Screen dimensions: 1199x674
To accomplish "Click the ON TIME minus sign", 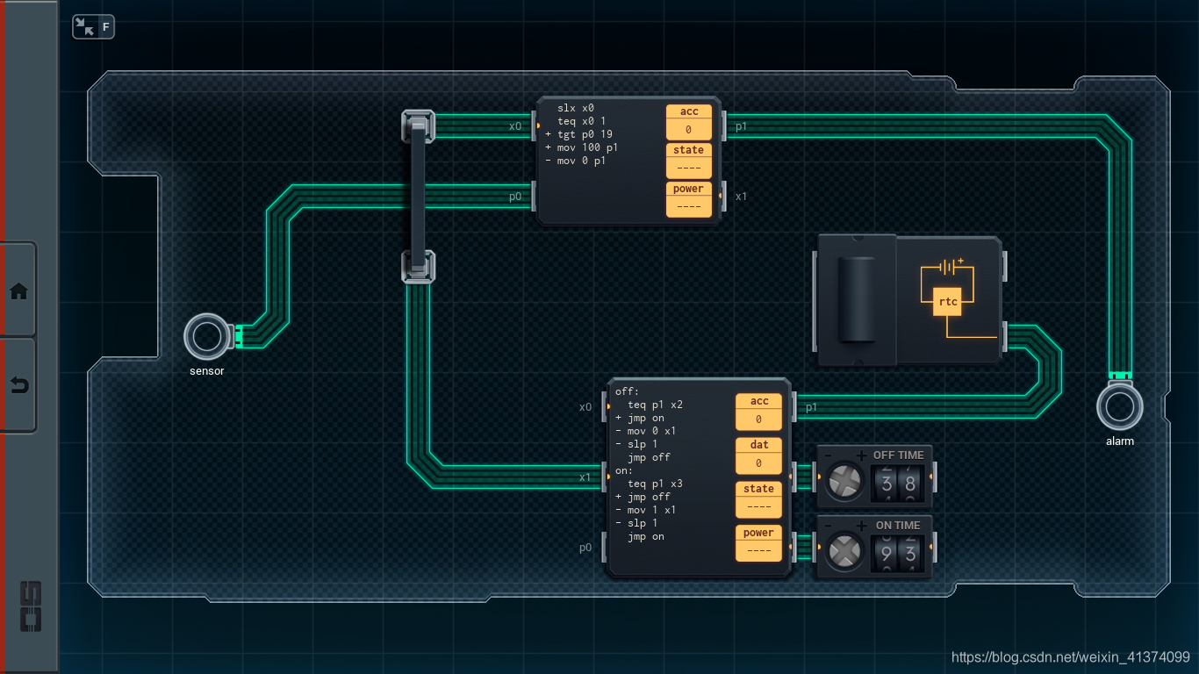I will click(827, 526).
